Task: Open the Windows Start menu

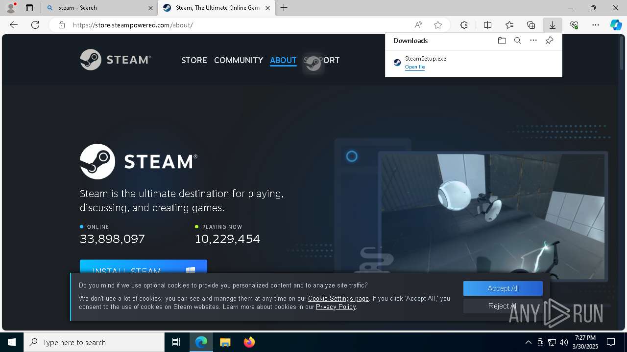Action: coord(12,342)
